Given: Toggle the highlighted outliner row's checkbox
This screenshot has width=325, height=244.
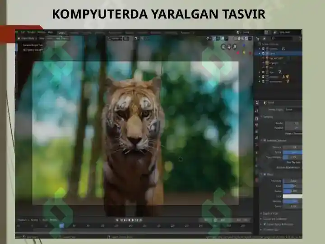Looking at the screenshot, I should tap(263, 53).
